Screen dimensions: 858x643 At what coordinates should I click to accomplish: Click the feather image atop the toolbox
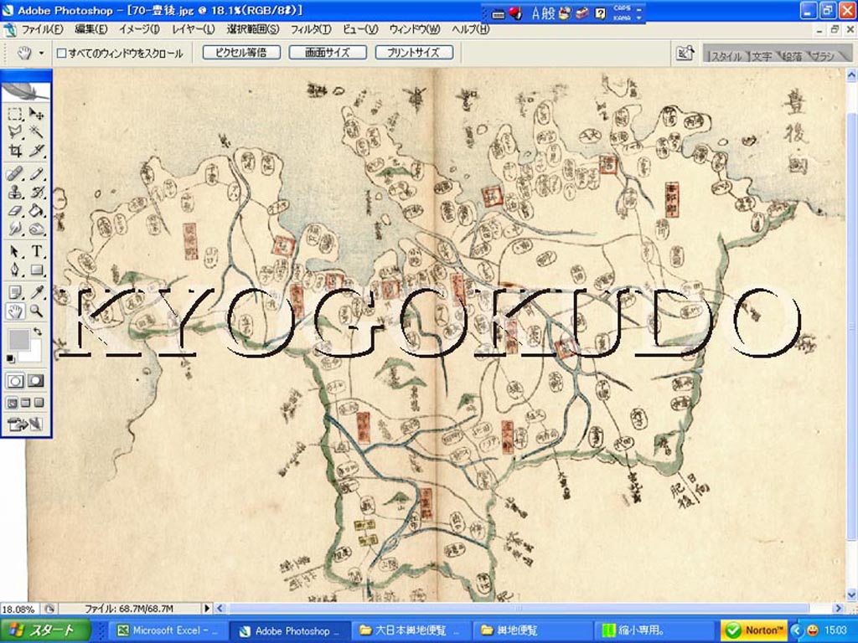click(26, 90)
